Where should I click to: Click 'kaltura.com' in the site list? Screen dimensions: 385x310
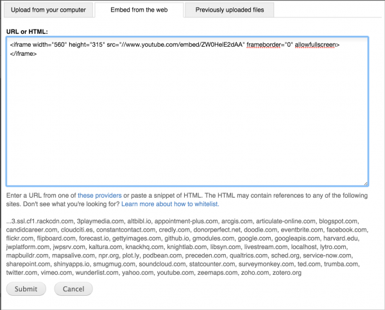tap(105, 247)
